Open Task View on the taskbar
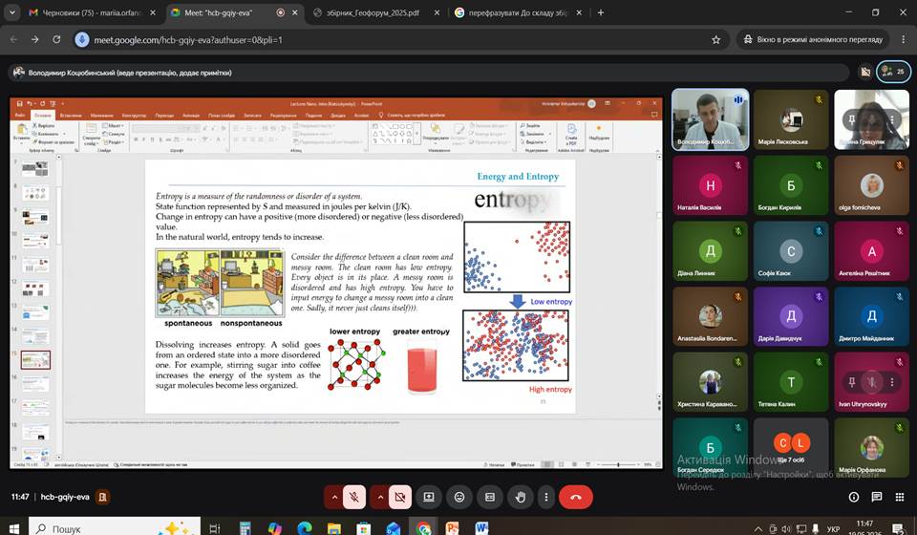This screenshot has height=535, width=917. click(x=215, y=528)
